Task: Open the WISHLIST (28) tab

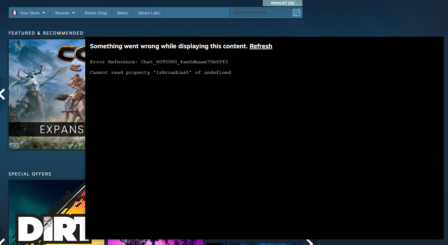Action: click(x=282, y=3)
